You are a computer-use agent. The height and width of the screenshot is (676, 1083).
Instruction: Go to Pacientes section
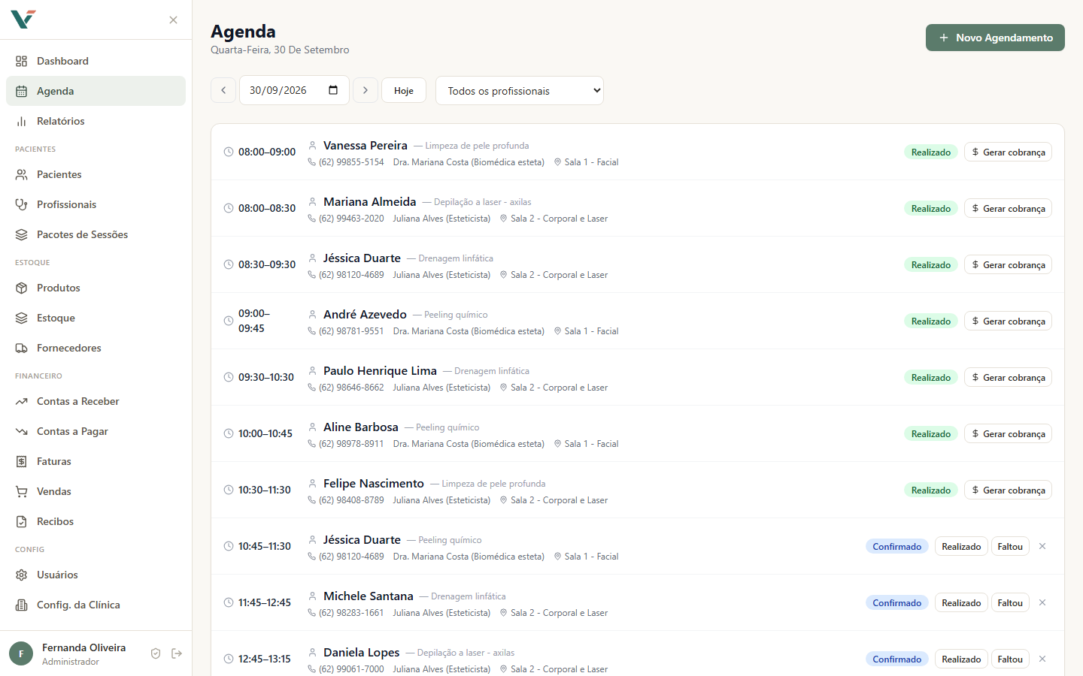(96, 174)
